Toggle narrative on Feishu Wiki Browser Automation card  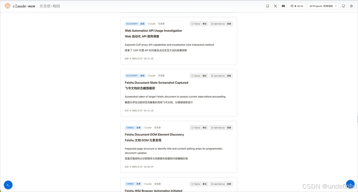pyautogui.click(x=221, y=184)
